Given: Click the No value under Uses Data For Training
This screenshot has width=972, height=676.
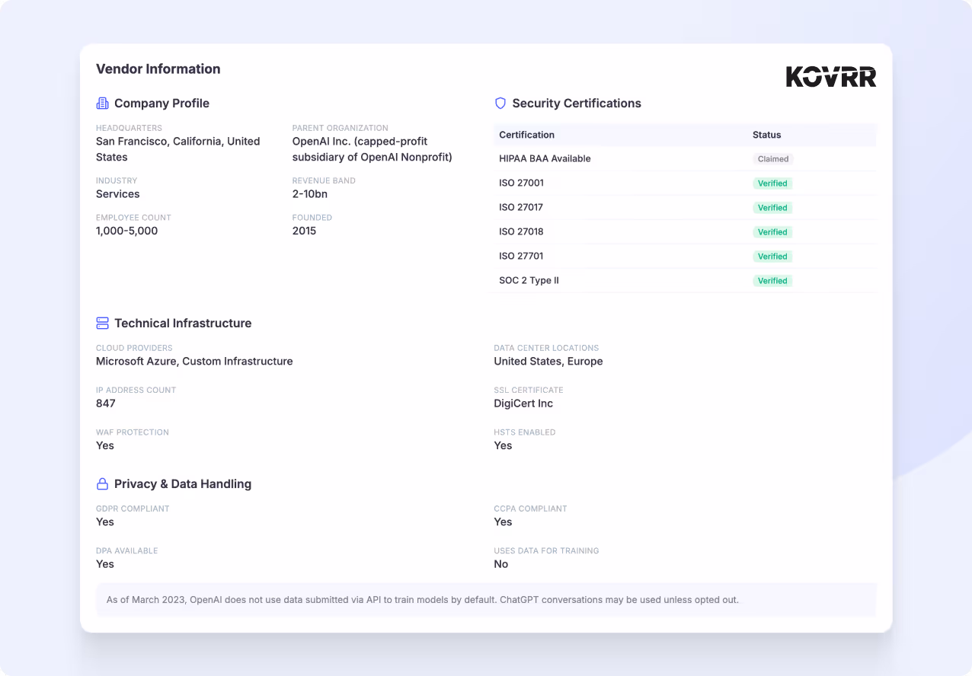Looking at the screenshot, I should pyautogui.click(x=500, y=563).
